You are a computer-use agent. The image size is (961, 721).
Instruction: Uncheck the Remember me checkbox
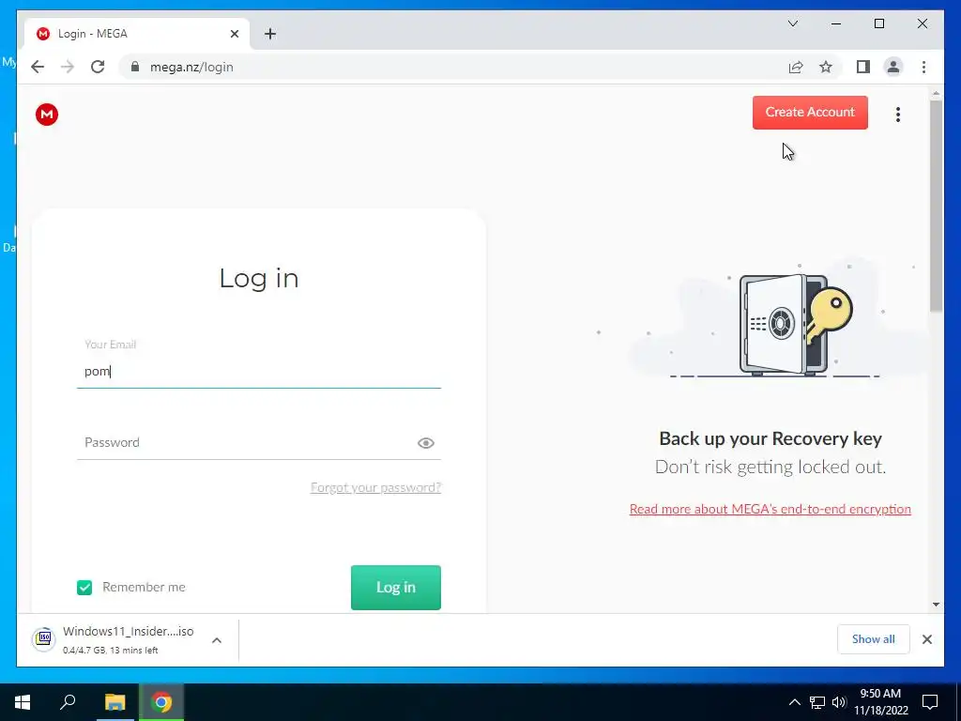[x=84, y=588]
